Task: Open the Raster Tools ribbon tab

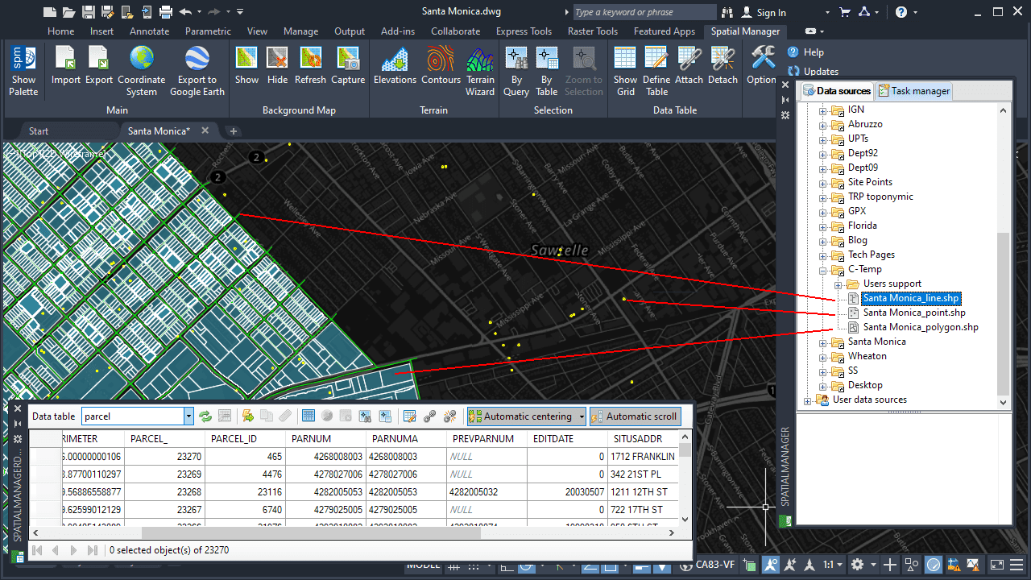Action: [x=593, y=31]
